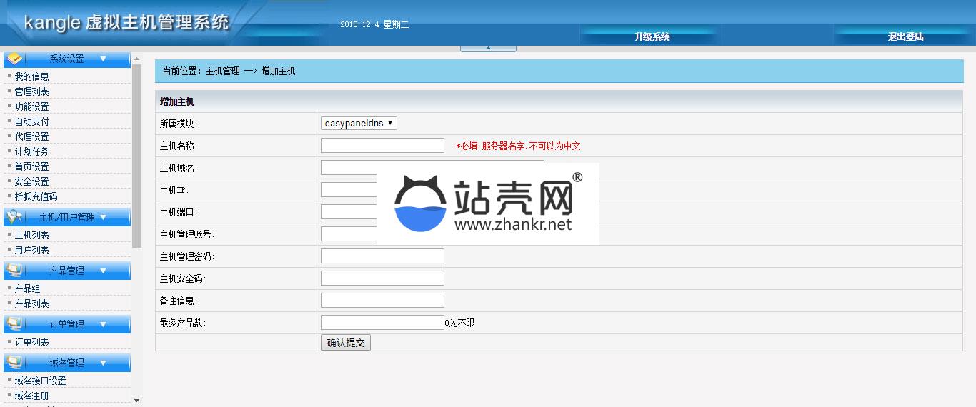
Task: Click the sidebar scrollbar thumb
Action: (137, 156)
